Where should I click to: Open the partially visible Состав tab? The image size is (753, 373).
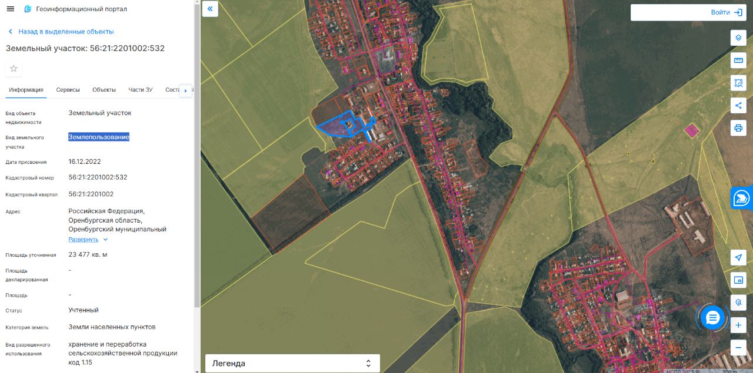click(x=172, y=90)
